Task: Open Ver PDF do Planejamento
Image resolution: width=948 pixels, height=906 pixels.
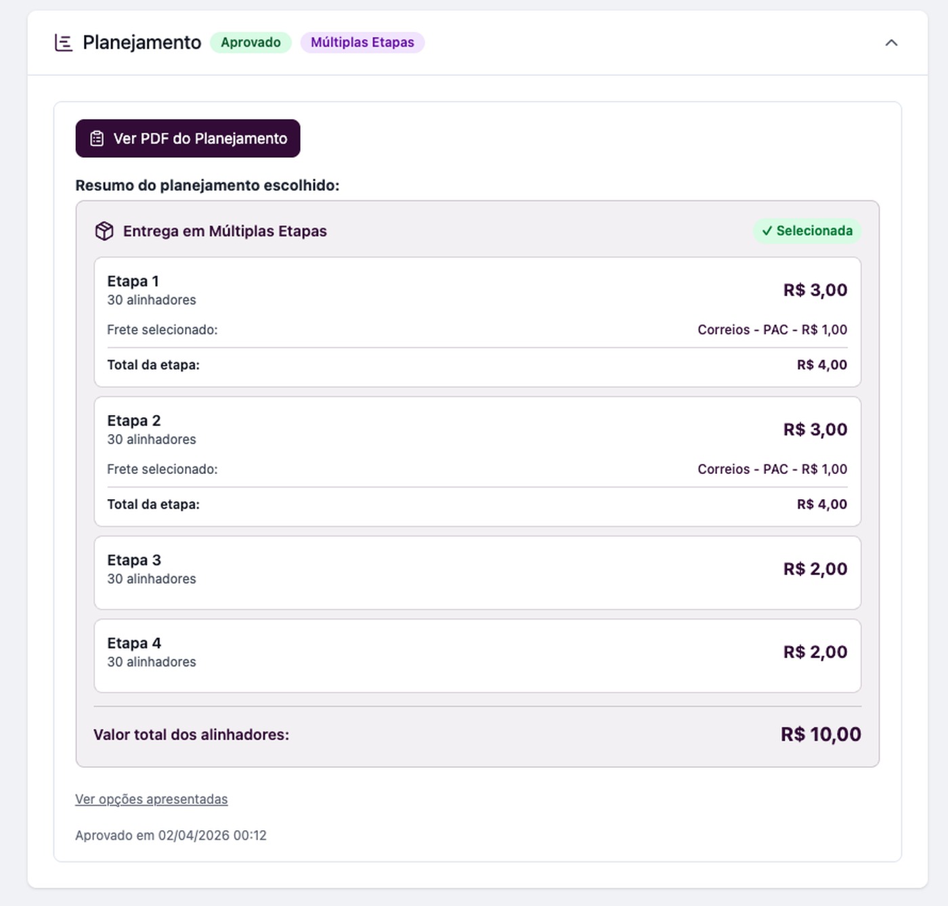Action: [x=188, y=139]
